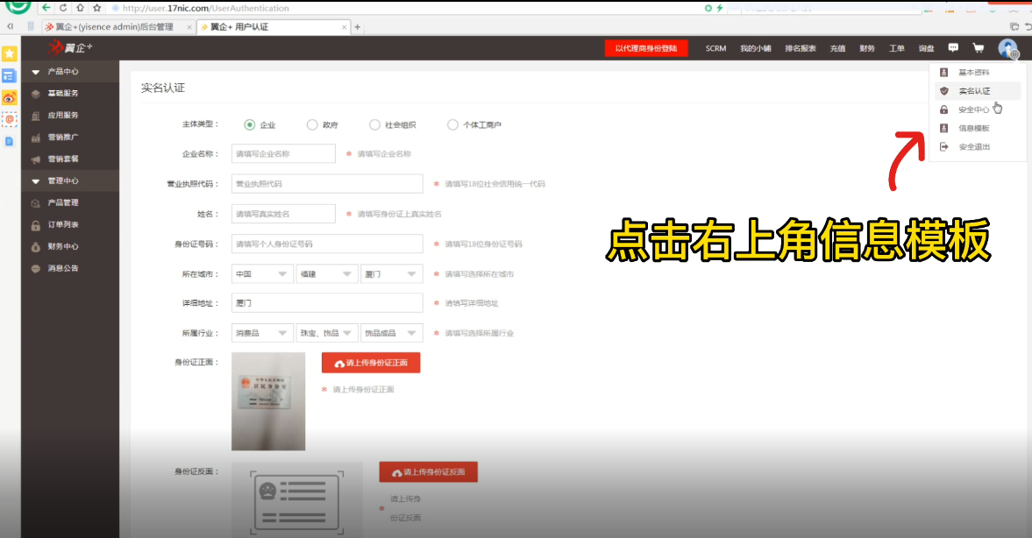Viewport: 1032px width, 538px height.
Task: Open 充值 in header
Action: point(837,49)
